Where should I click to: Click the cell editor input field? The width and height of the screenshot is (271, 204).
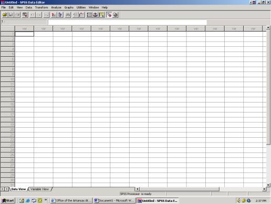[x=127, y=22]
